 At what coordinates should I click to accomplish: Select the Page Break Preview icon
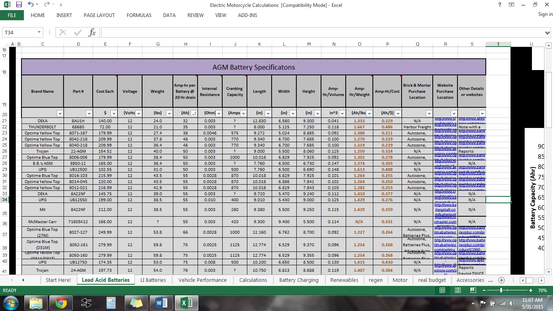tap(473, 290)
